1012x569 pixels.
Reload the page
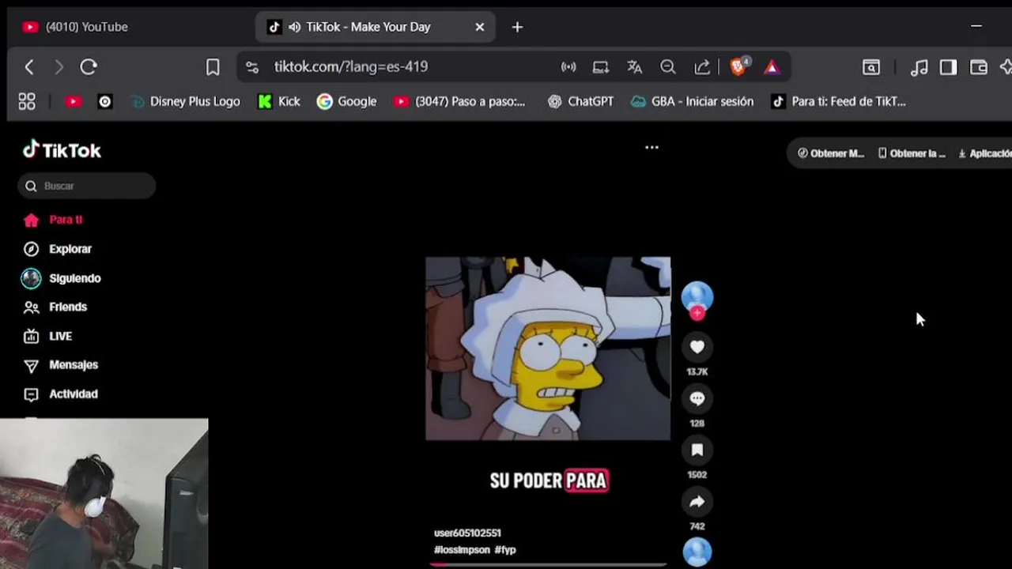89,67
